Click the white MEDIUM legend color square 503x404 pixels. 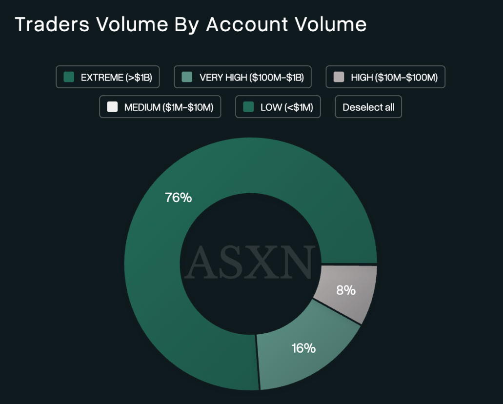click(x=112, y=107)
